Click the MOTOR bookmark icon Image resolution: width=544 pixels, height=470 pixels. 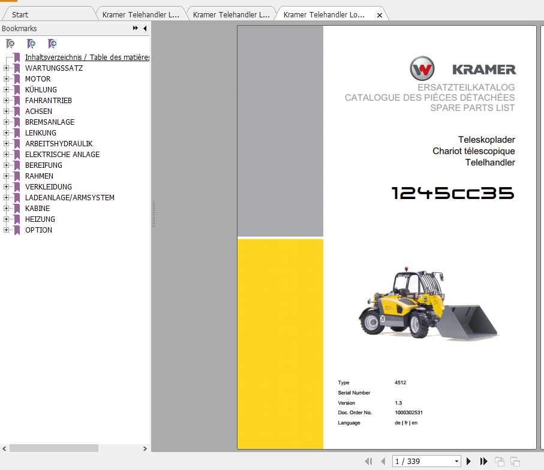pyautogui.click(x=17, y=79)
